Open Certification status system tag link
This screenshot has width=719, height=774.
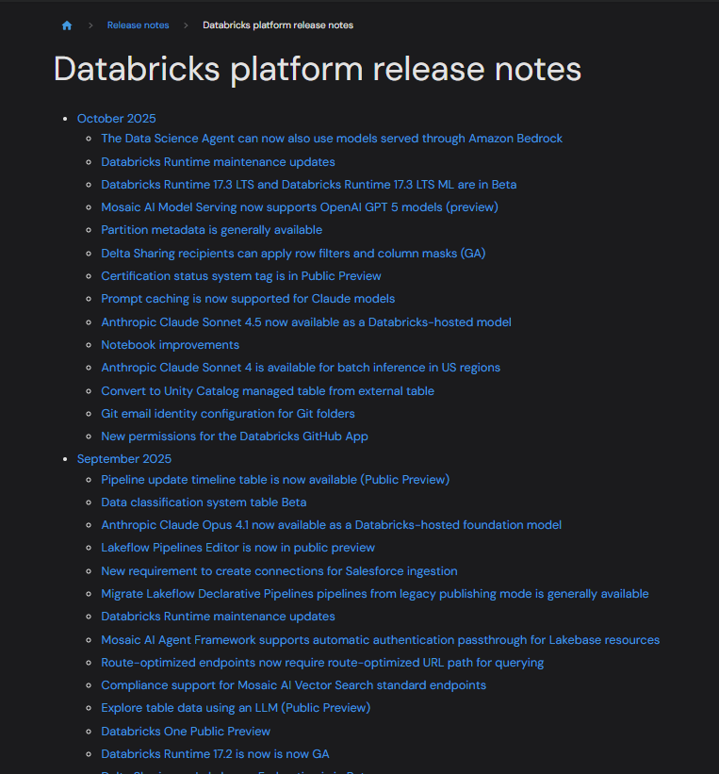(x=240, y=276)
